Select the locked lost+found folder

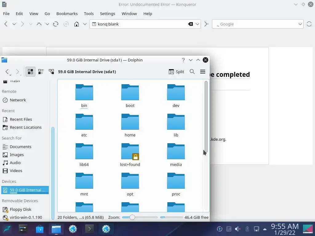click(130, 155)
